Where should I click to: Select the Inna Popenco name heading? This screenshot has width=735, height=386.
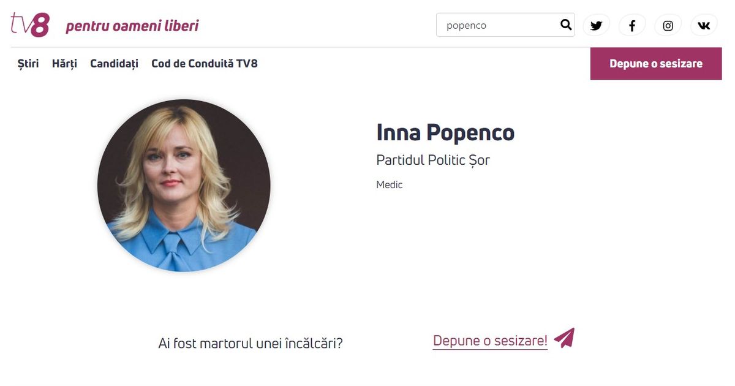tap(445, 132)
